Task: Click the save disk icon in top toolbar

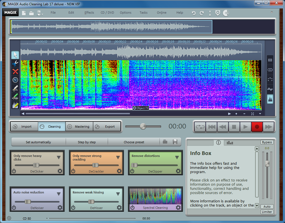Action: [39, 13]
